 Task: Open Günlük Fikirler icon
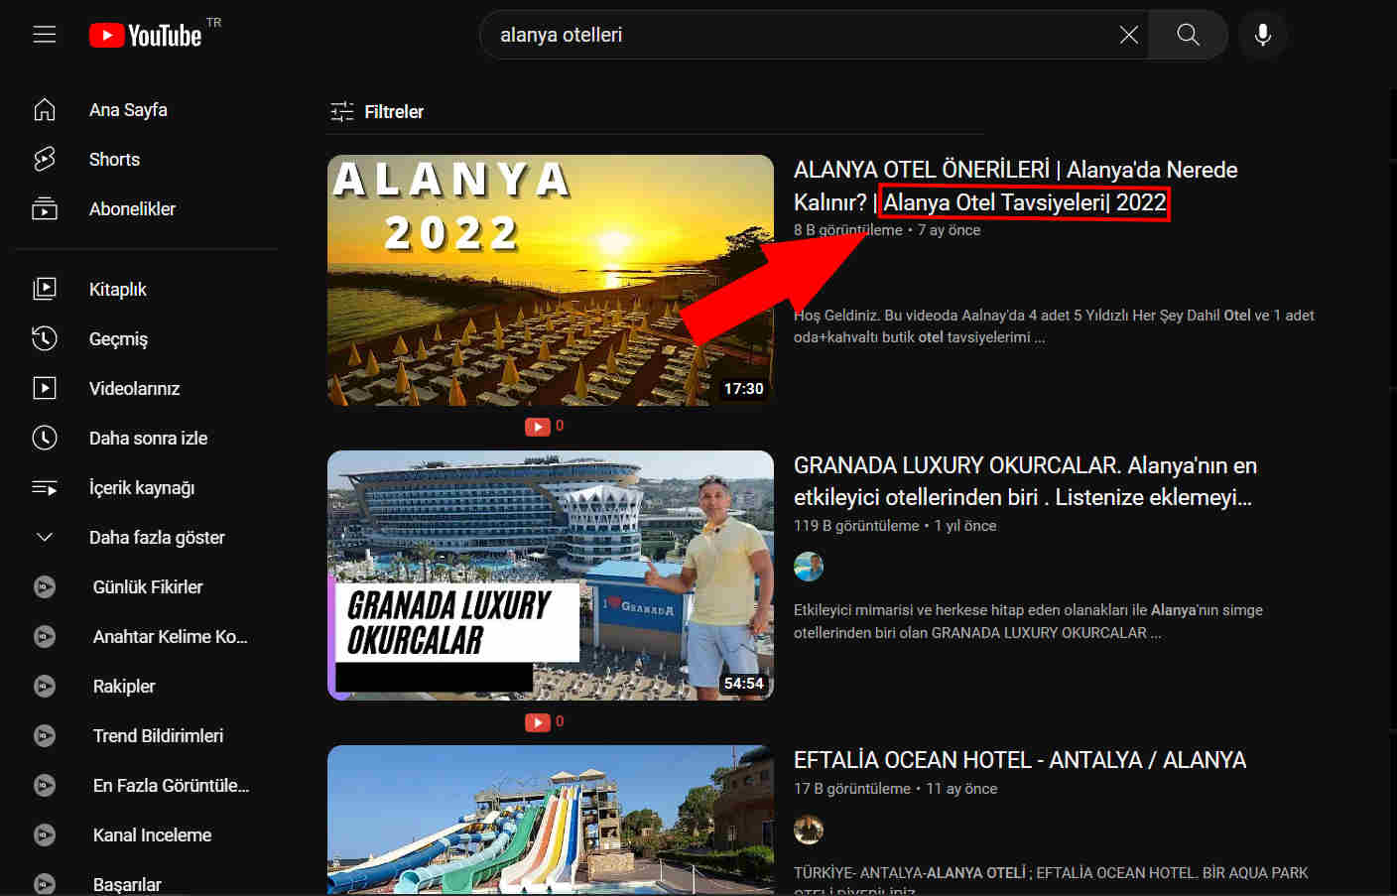pos(45,586)
